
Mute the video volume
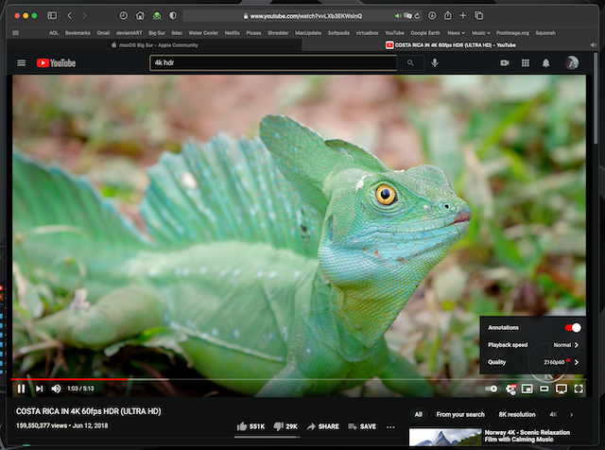56,389
